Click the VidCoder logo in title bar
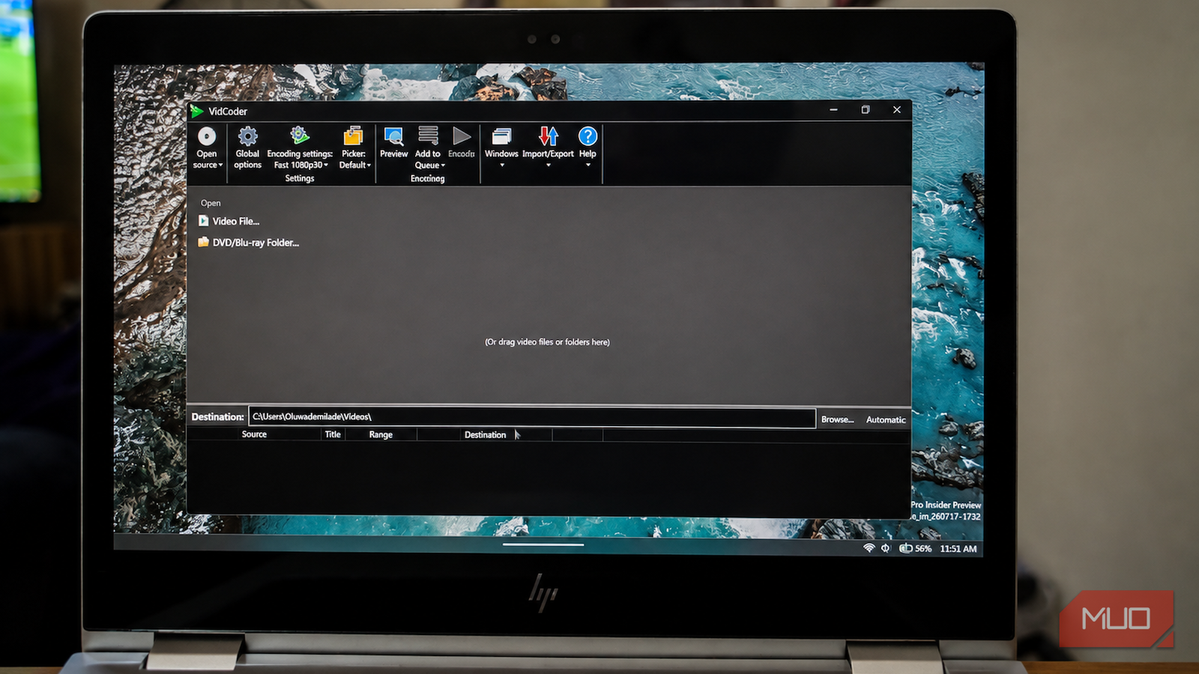The width and height of the screenshot is (1199, 674). coord(197,112)
